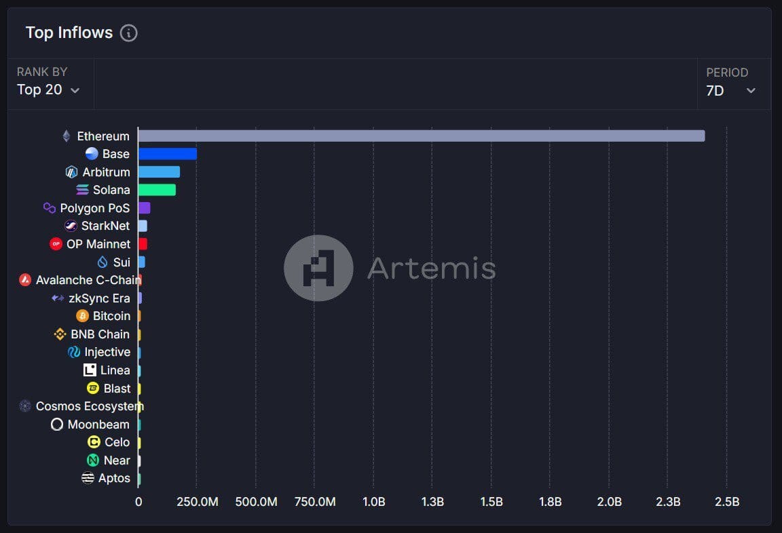This screenshot has height=533, width=782.
Task: Click the Moonbeam label text
Action: click(x=98, y=425)
